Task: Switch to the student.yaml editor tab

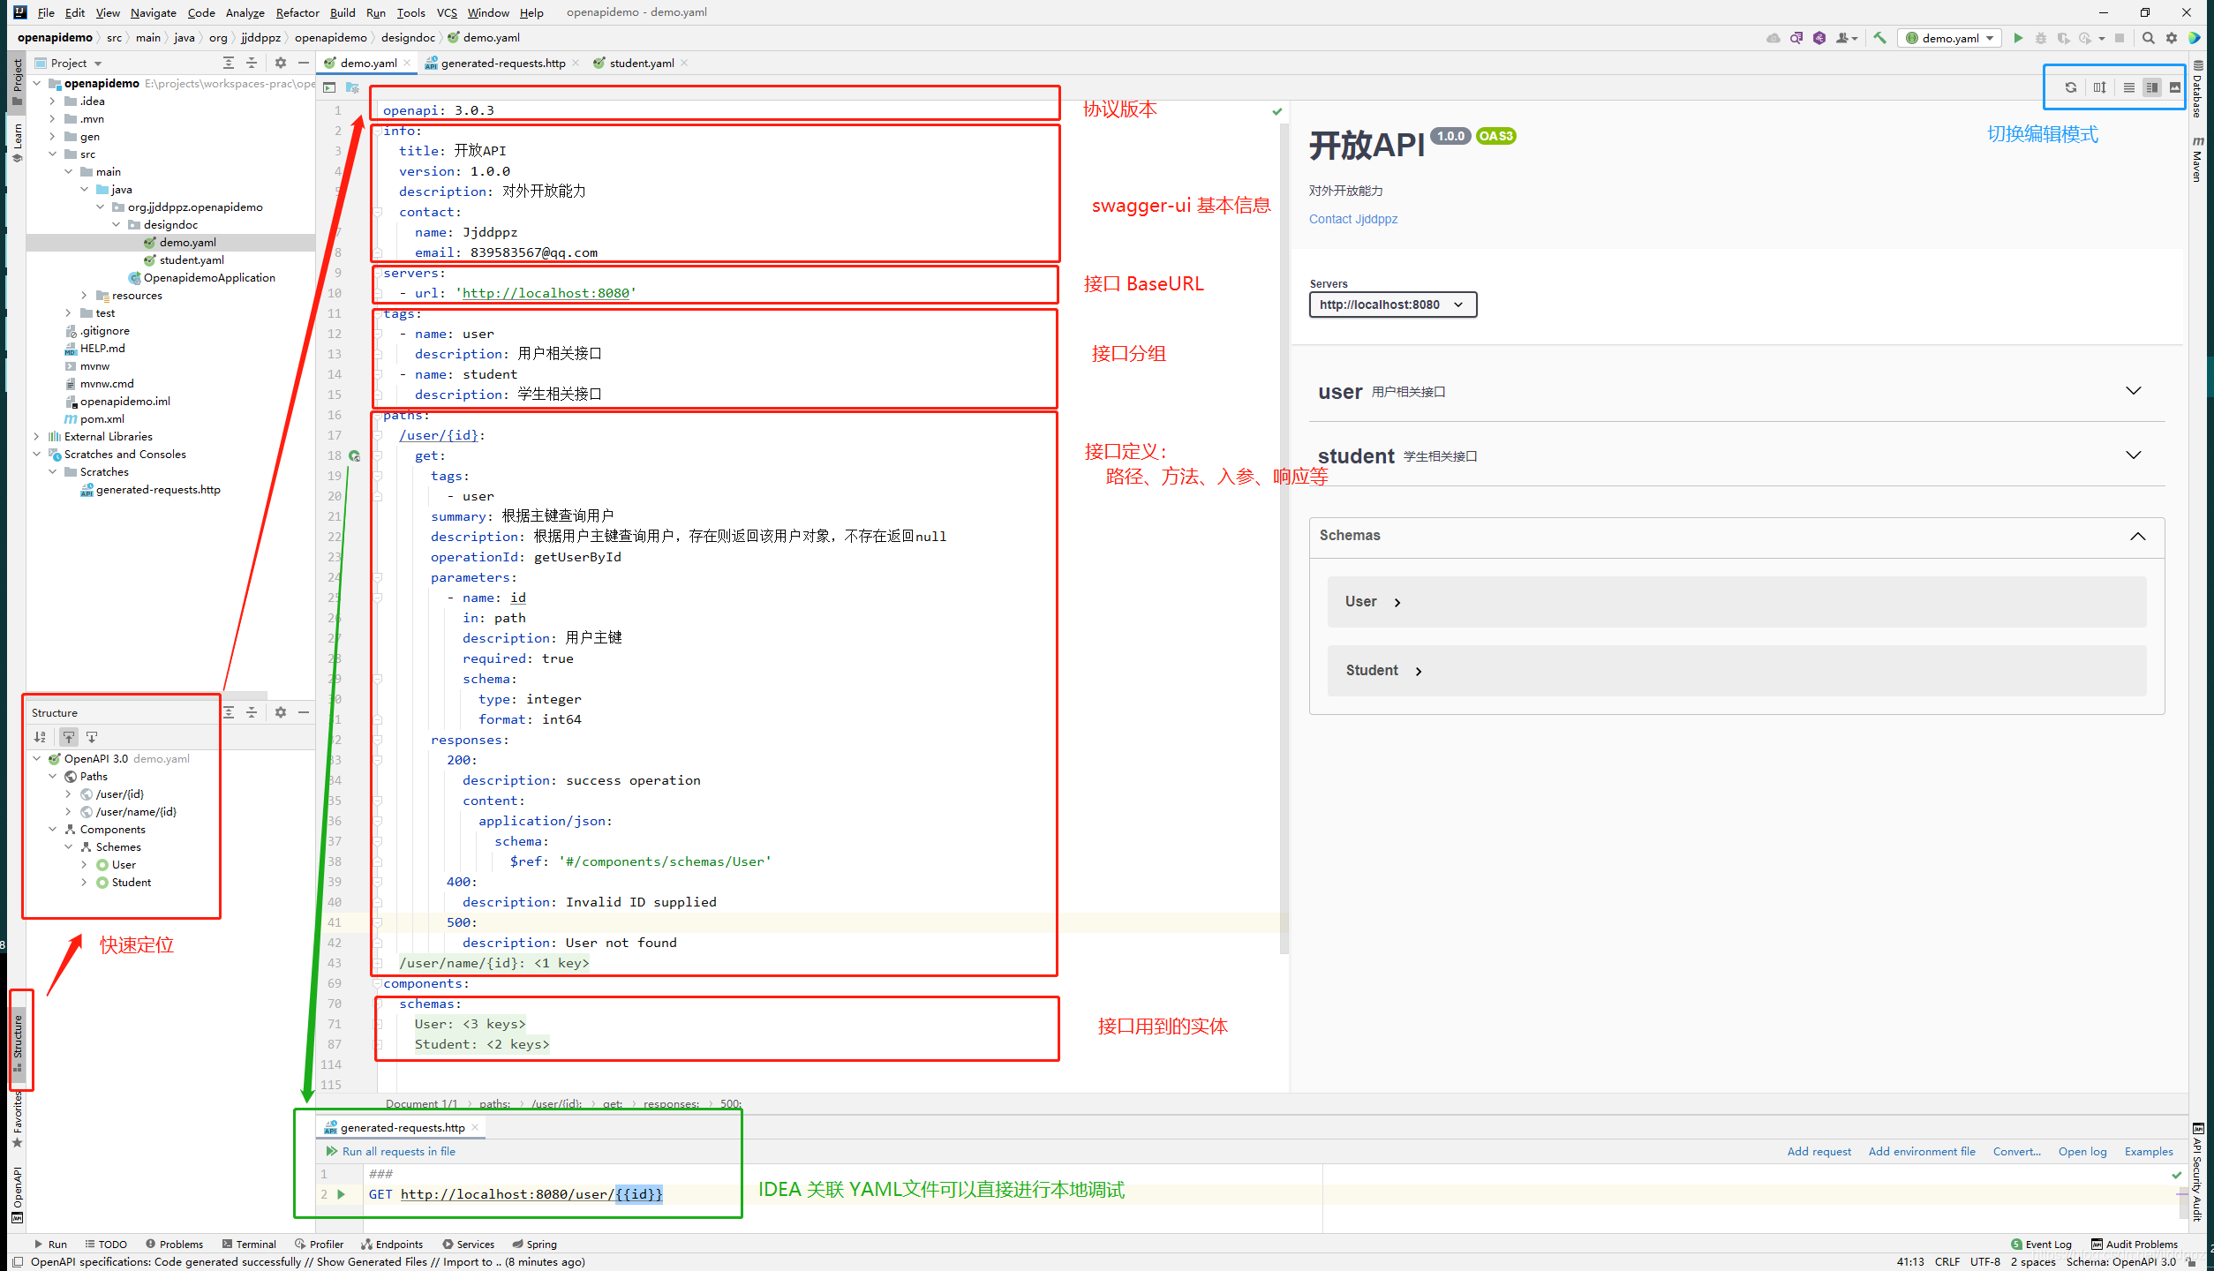Action: [641, 63]
